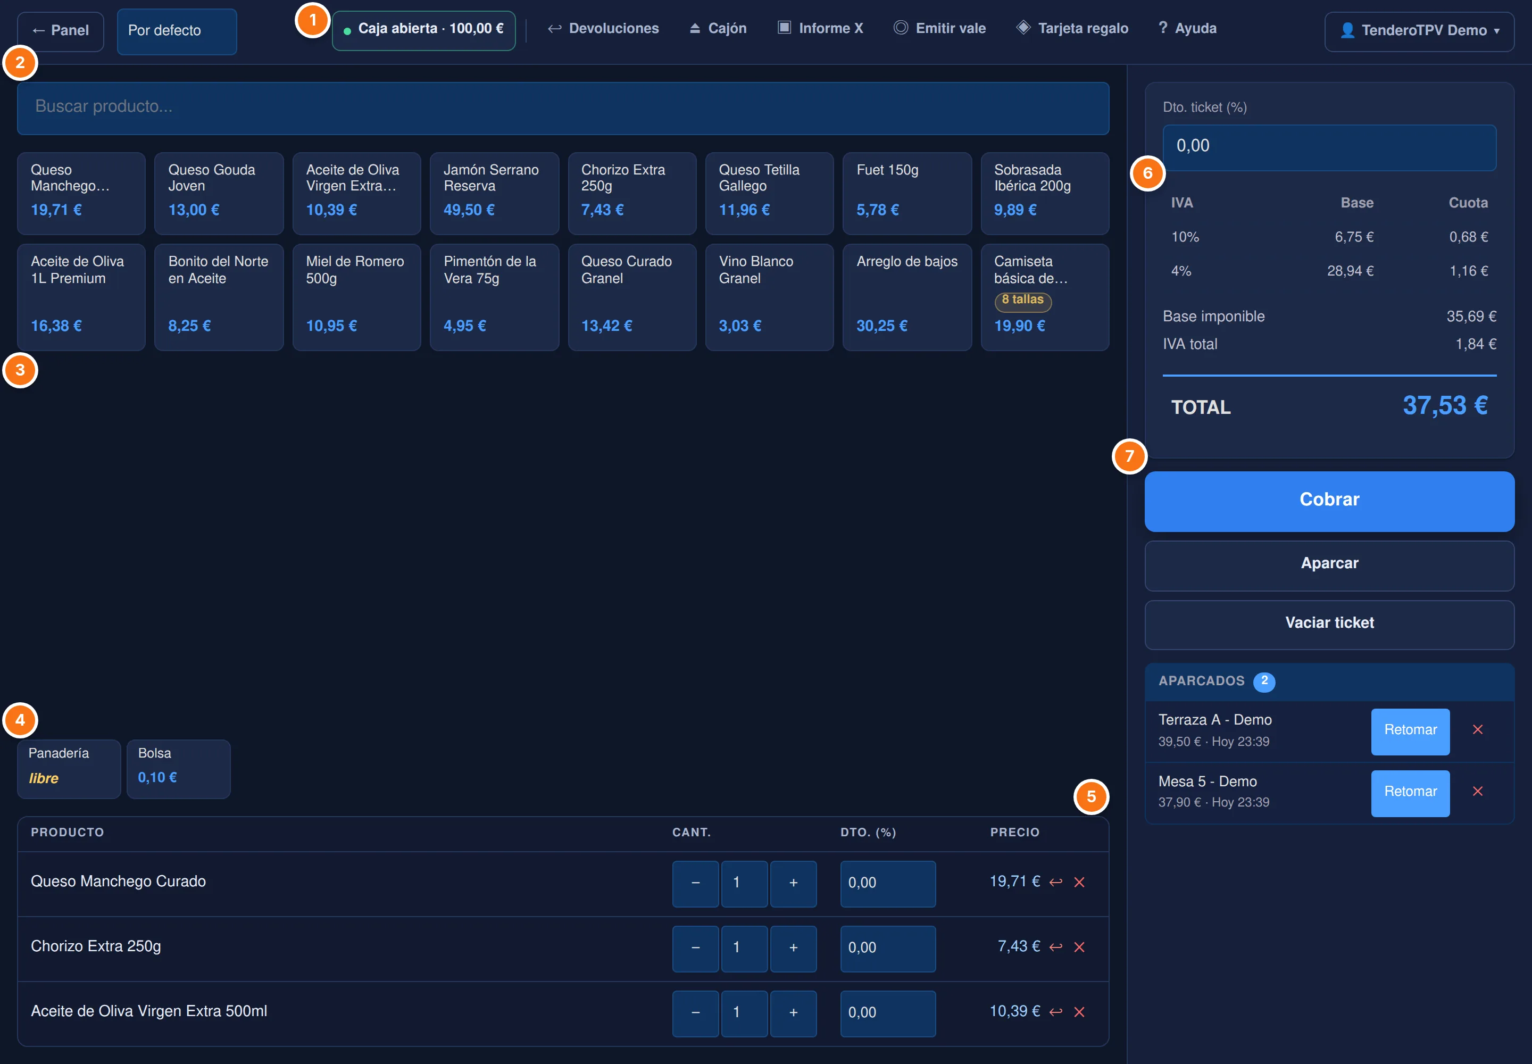
Task: Remove Chorizo Extra 250g line with red X
Action: (x=1079, y=946)
